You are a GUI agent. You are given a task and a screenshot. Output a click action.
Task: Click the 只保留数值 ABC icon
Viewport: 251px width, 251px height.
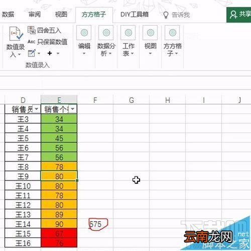[32, 42]
